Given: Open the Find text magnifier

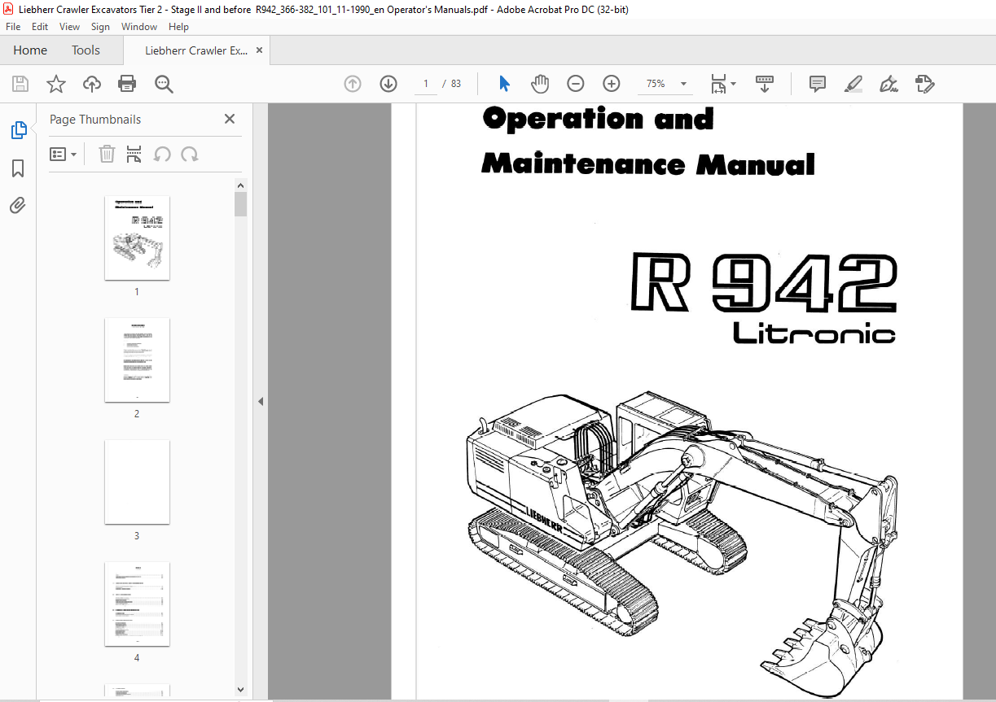Looking at the screenshot, I should click(164, 84).
